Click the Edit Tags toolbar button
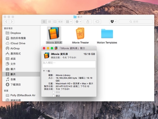This screenshot has height=119, width=158. 97,22
